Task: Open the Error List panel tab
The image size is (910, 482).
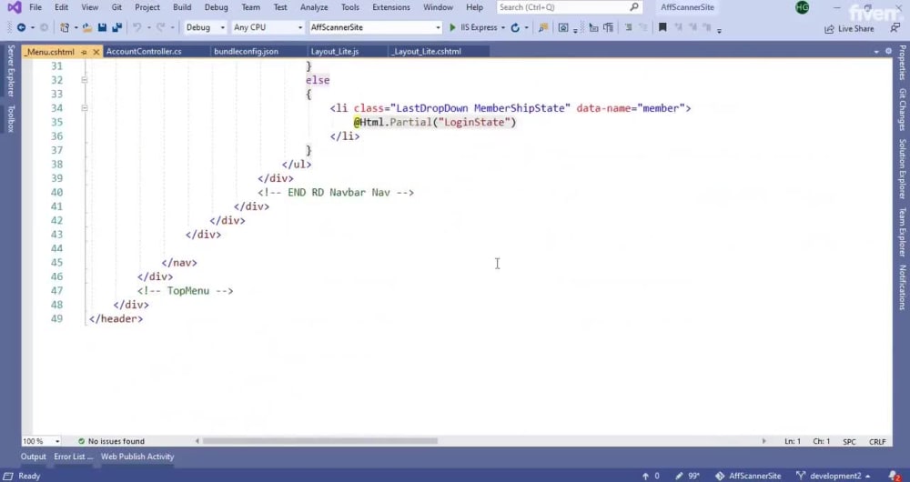Action: [73, 457]
